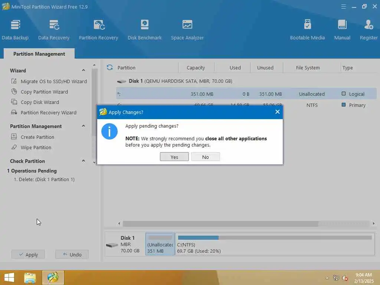
Task: Open Copy Partition Wizard link
Action: pyautogui.click(x=45, y=92)
